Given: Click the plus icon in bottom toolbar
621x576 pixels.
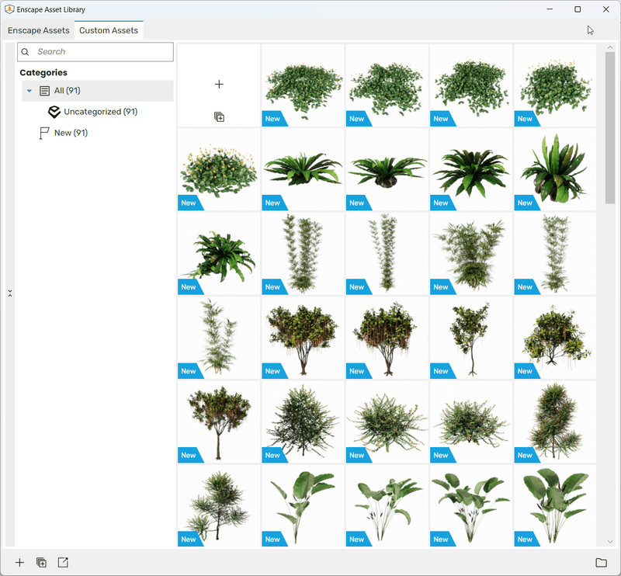Looking at the screenshot, I should tap(20, 563).
